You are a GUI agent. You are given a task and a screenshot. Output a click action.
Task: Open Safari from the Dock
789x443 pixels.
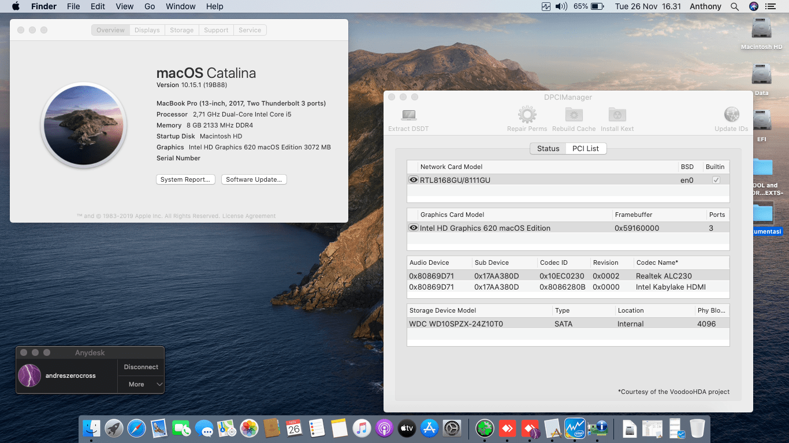click(x=136, y=428)
